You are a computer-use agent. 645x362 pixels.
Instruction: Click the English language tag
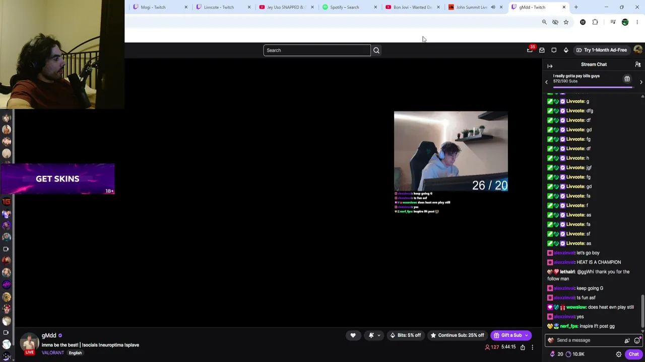click(75, 353)
